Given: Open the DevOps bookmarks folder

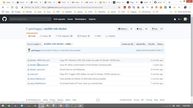Looking at the screenshot, I should coord(27,12).
